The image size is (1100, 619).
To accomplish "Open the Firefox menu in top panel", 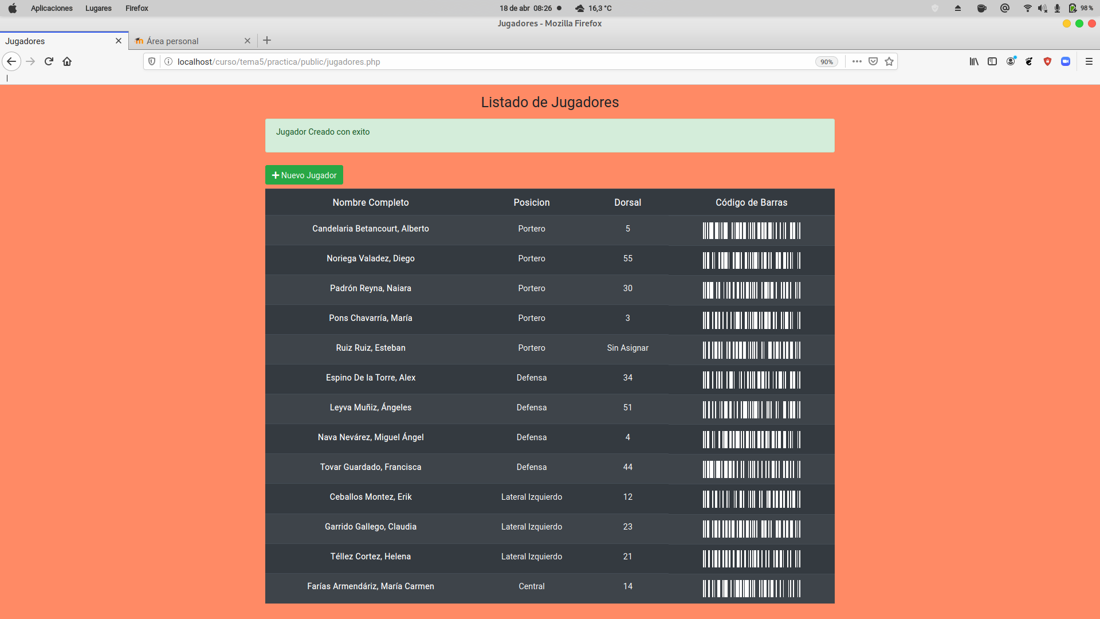I will click(137, 8).
